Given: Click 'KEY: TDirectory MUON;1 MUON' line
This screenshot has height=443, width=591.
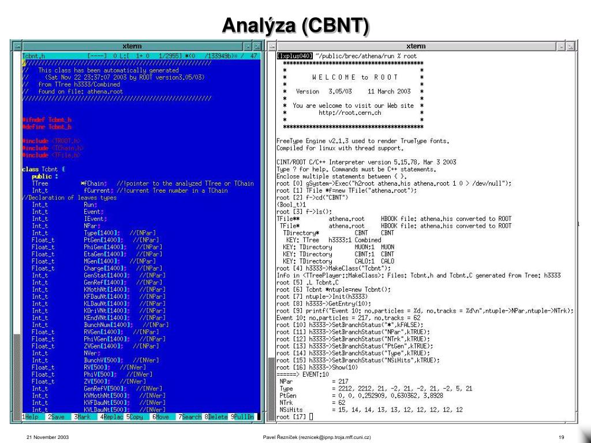Looking at the screenshot, I should point(338,247).
